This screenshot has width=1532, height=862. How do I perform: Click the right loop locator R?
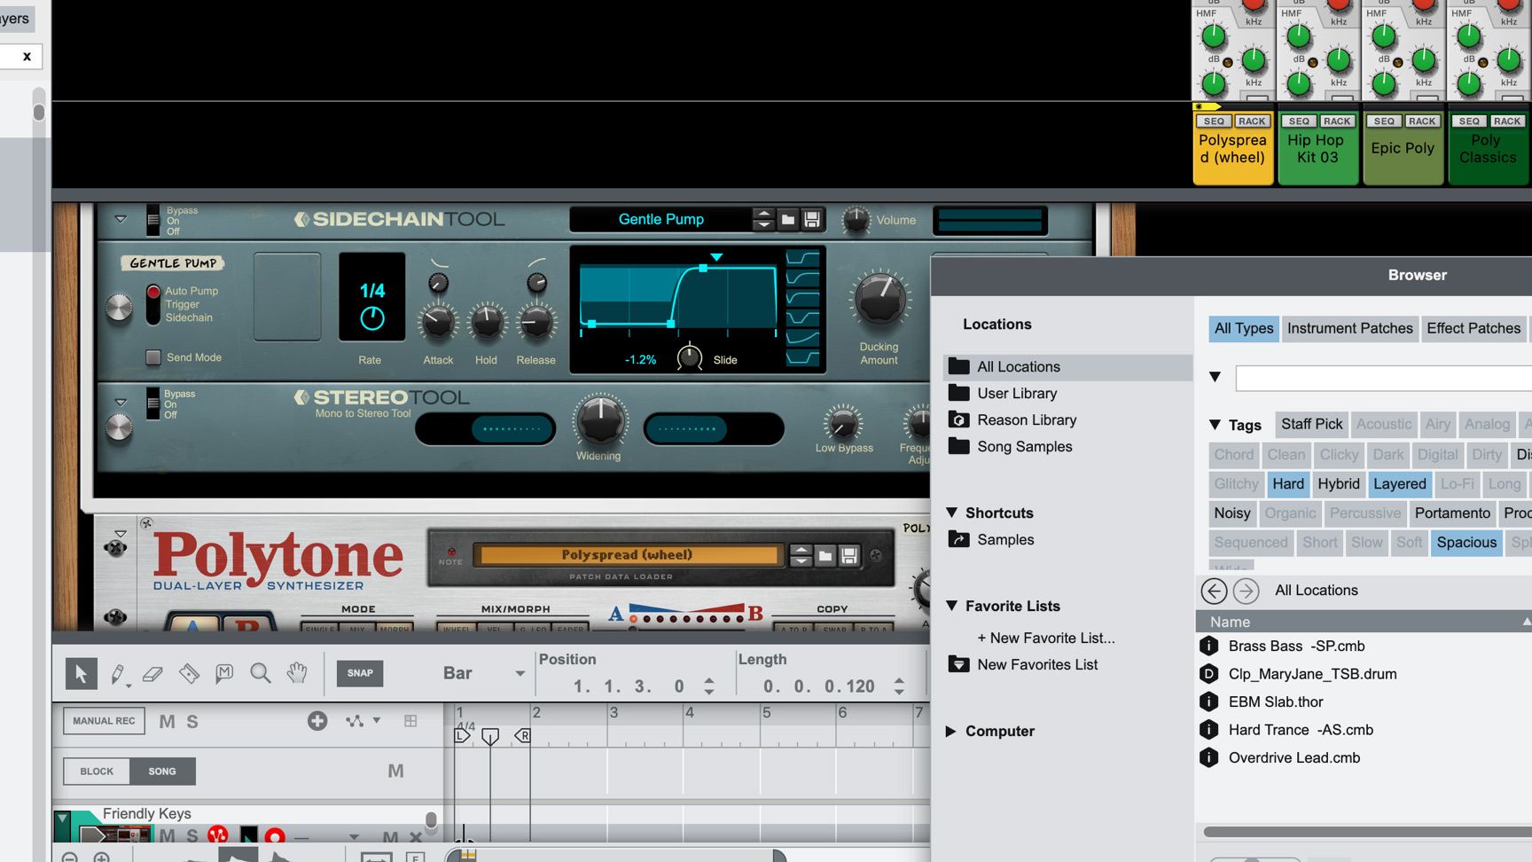pyautogui.click(x=523, y=735)
